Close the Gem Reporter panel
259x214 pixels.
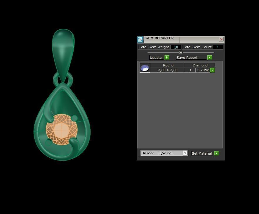click(221, 39)
